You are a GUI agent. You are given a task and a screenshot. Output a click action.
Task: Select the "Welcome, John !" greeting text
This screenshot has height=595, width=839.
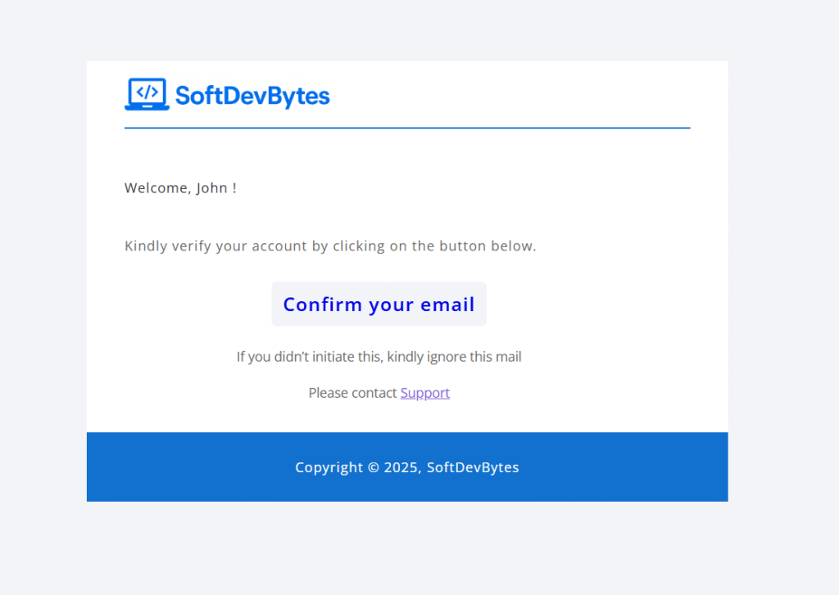(x=180, y=188)
